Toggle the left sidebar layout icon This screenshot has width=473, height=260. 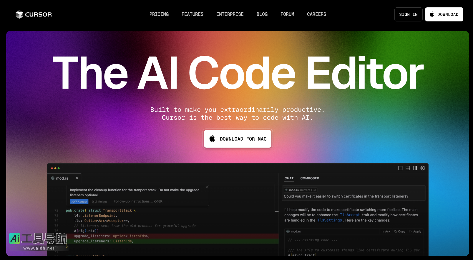coord(400,168)
